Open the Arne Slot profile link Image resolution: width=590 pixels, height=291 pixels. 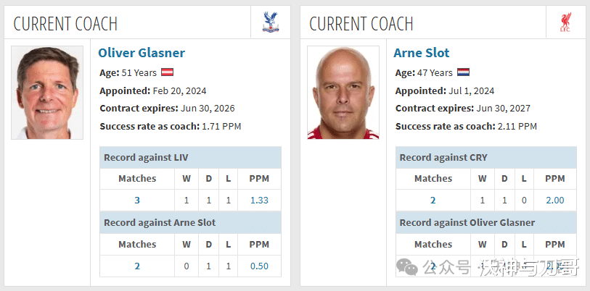[x=422, y=53]
